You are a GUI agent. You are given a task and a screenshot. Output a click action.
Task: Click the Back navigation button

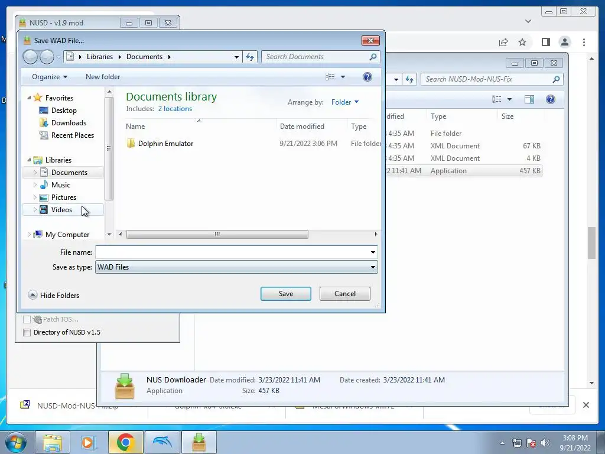(30, 57)
